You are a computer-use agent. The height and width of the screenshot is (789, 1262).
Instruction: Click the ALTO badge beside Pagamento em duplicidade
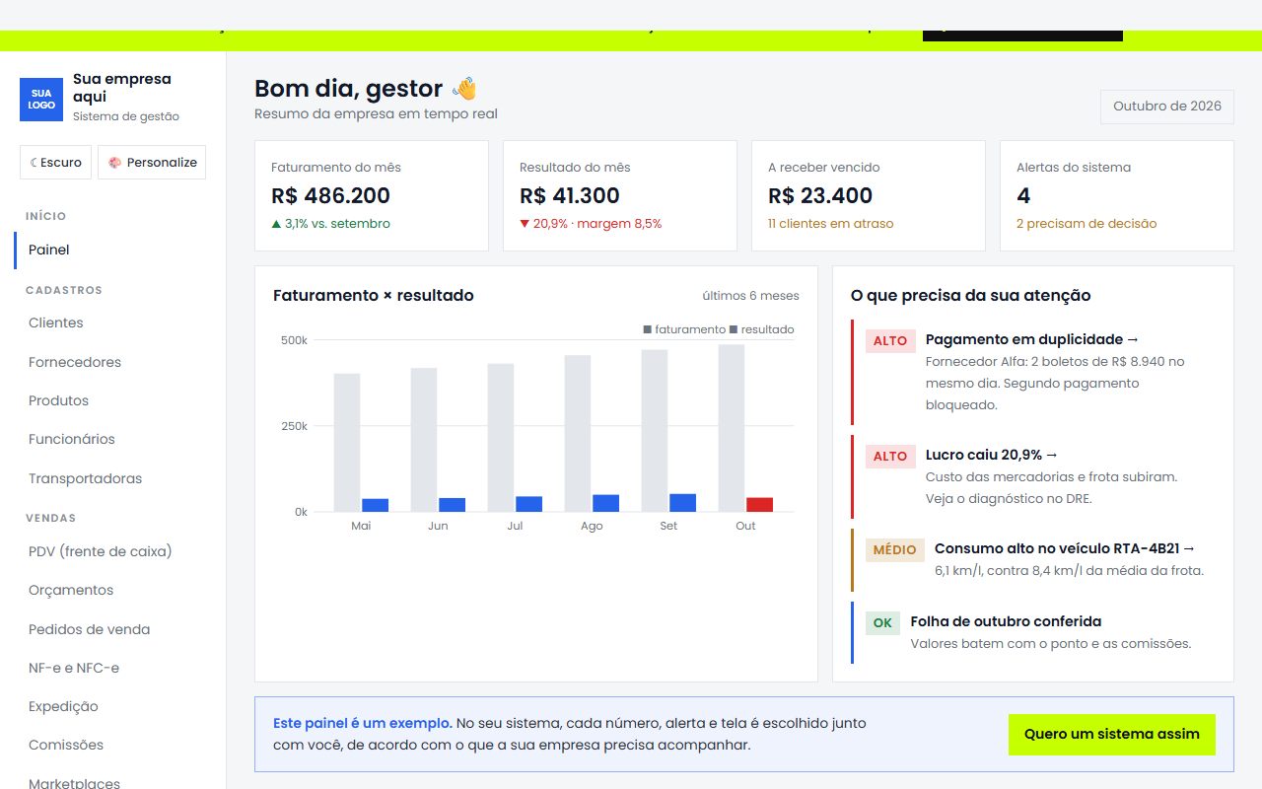tap(890, 341)
